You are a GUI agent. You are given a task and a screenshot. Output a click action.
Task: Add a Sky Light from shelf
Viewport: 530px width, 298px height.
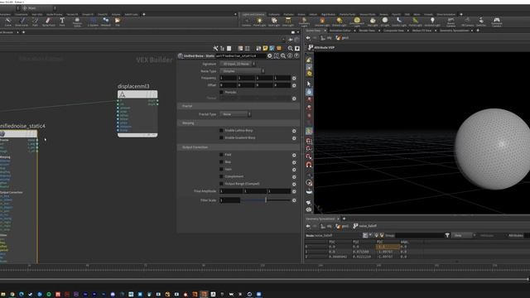pos(373,22)
